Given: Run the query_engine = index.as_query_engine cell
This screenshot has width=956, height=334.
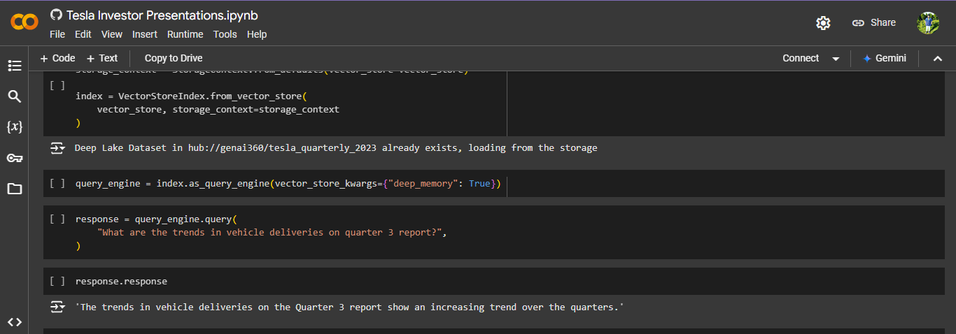Looking at the screenshot, I should point(57,183).
